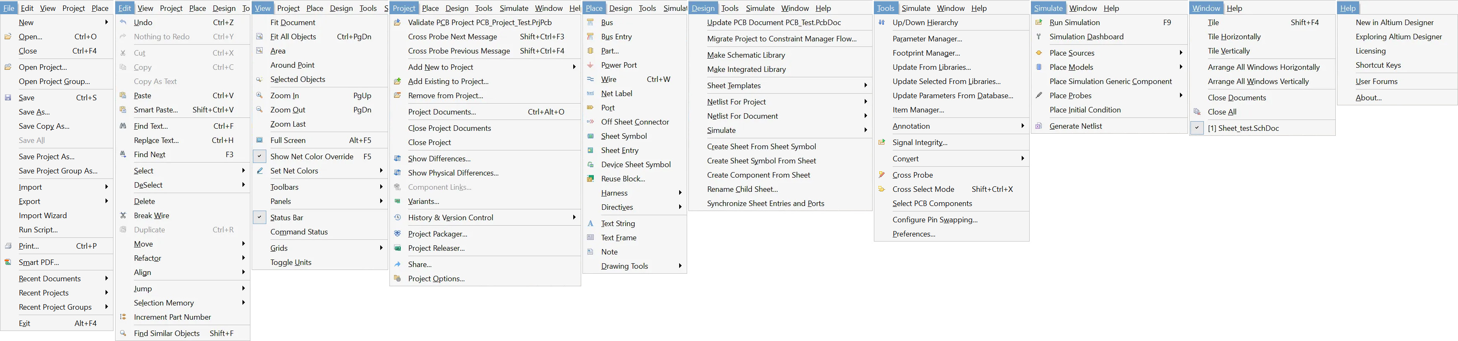The width and height of the screenshot is (1458, 341).
Task: Click the Text String letter A icon
Action: (x=590, y=224)
